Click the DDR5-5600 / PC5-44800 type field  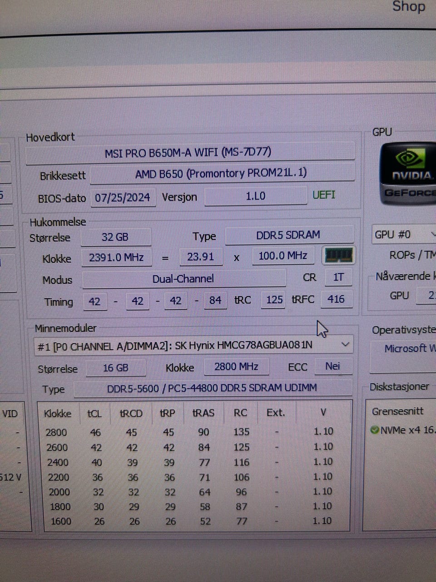tap(213, 388)
